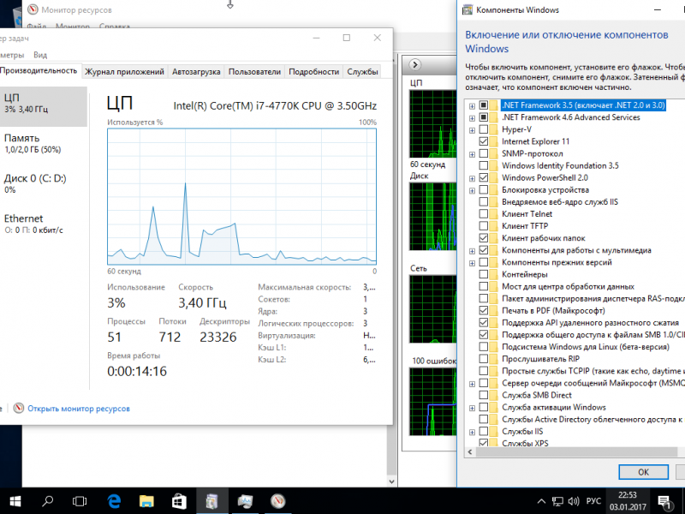Expand Windows PowerShell 2.0 node
This screenshot has width=685, height=514.
pos(472,178)
